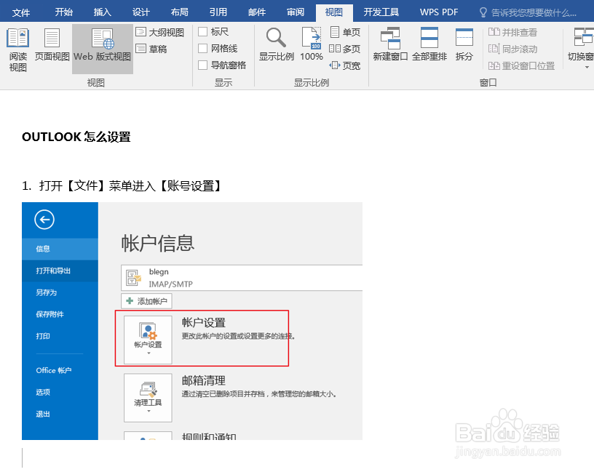
Task: Choose 单页 single page zoom
Action: [x=345, y=32]
